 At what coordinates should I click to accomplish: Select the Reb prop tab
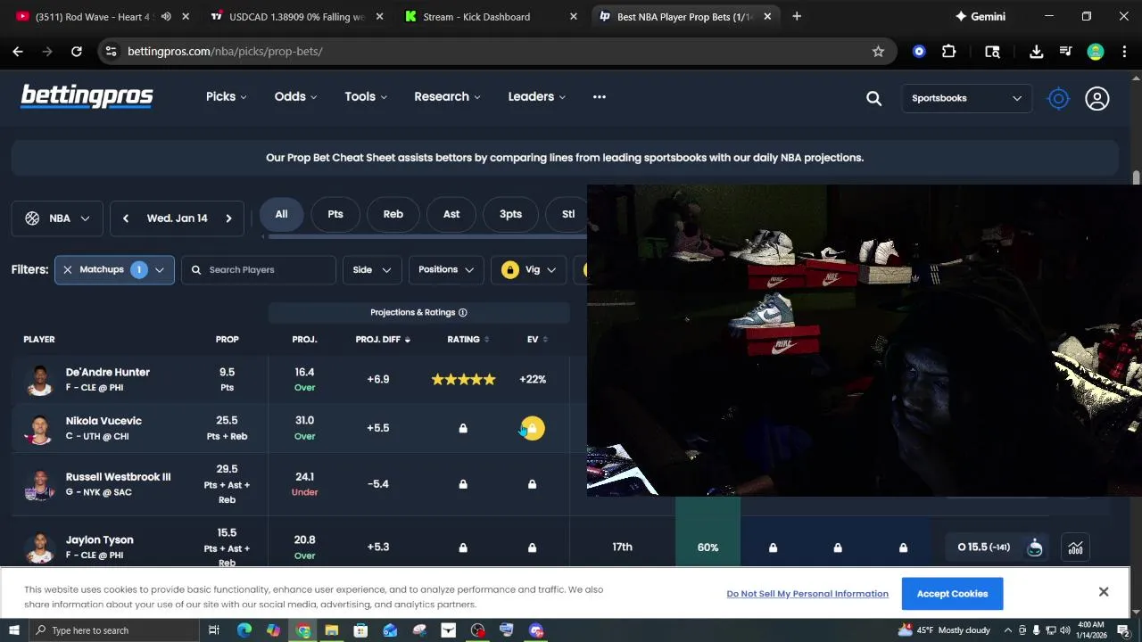click(x=393, y=214)
